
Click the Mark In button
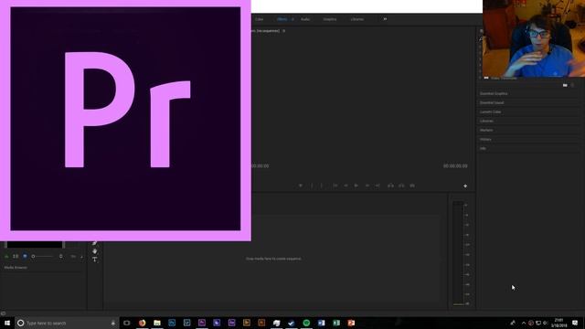click(312, 186)
